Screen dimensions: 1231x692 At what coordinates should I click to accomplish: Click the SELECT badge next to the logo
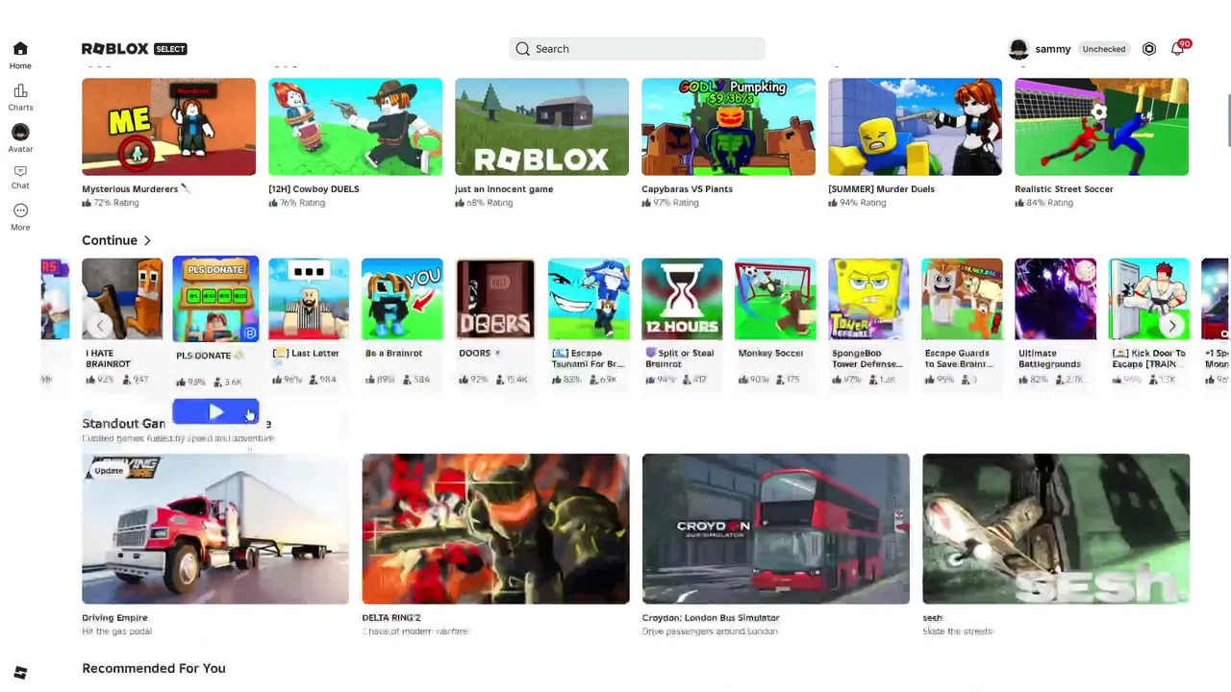[x=170, y=49]
